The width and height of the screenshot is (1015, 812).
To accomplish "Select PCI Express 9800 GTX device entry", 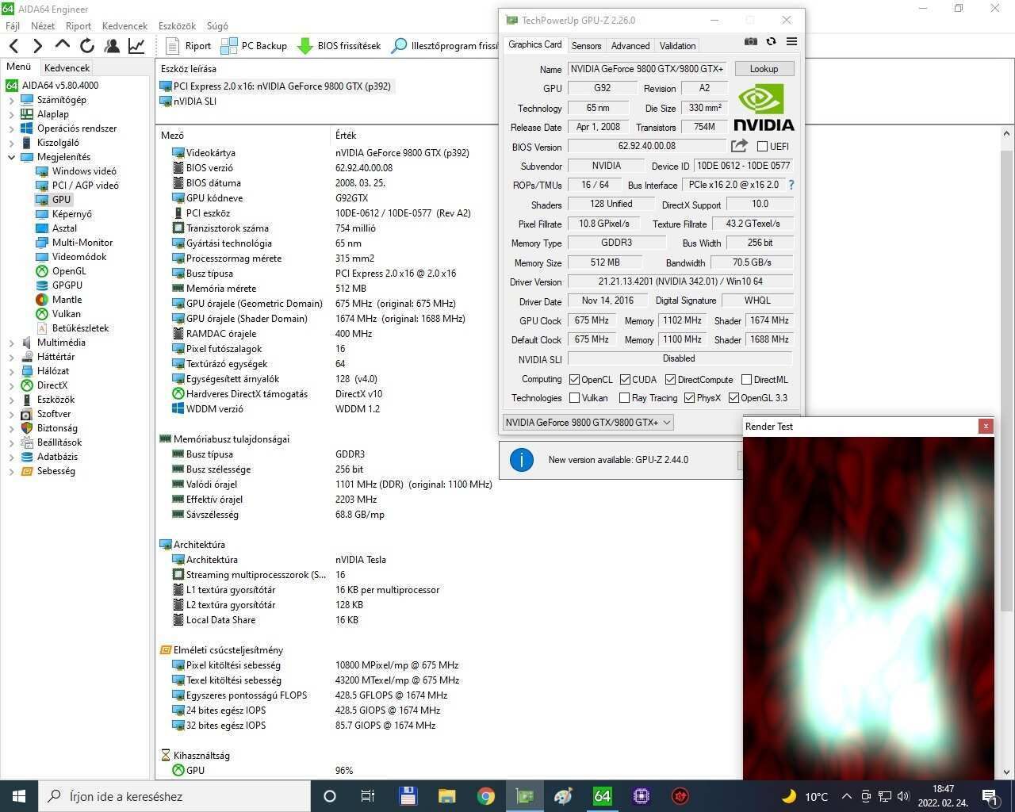I will [x=275, y=86].
